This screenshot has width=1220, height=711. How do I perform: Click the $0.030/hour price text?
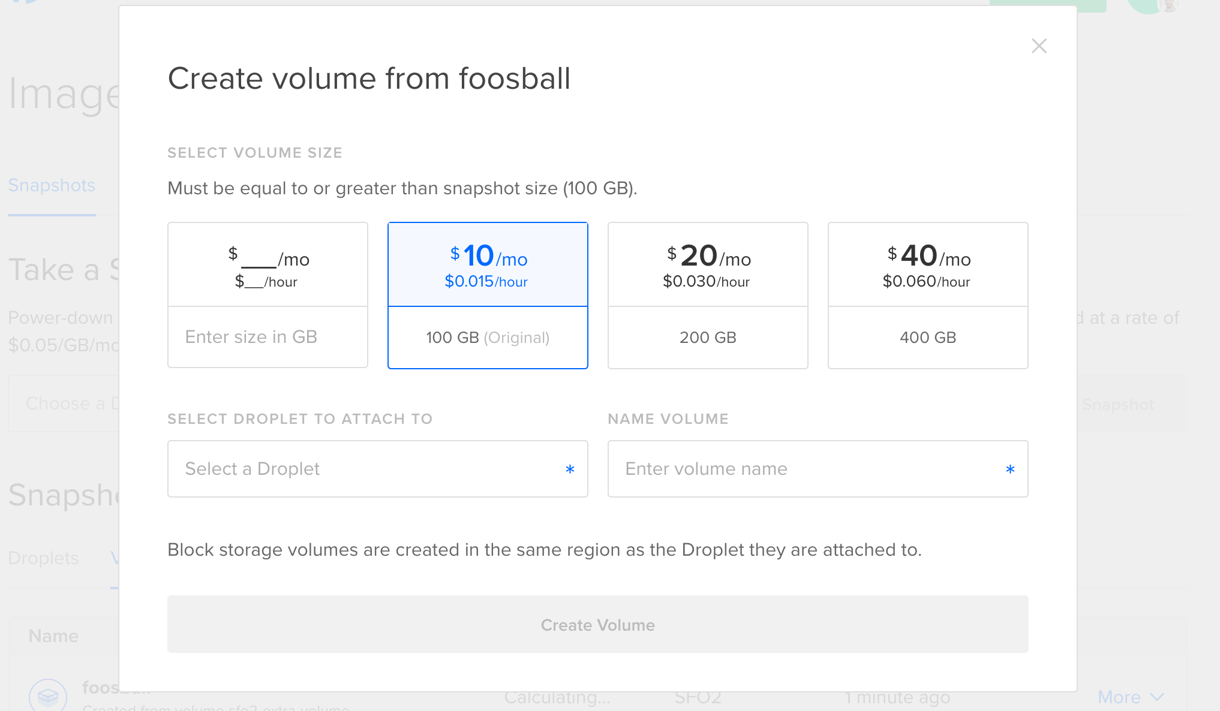[707, 282]
